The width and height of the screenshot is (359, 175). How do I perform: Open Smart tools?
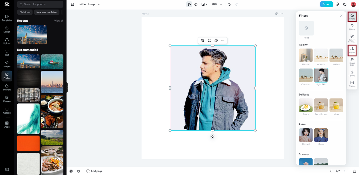[352, 61]
